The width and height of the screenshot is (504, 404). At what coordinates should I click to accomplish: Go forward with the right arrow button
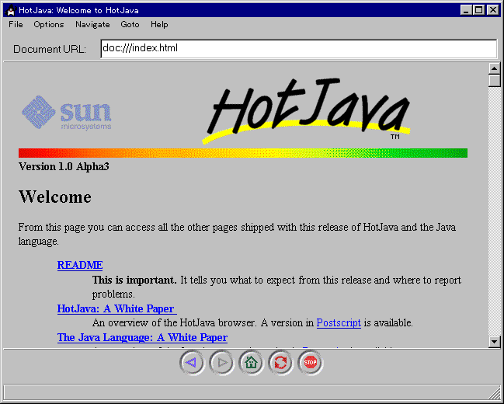pos(221,363)
